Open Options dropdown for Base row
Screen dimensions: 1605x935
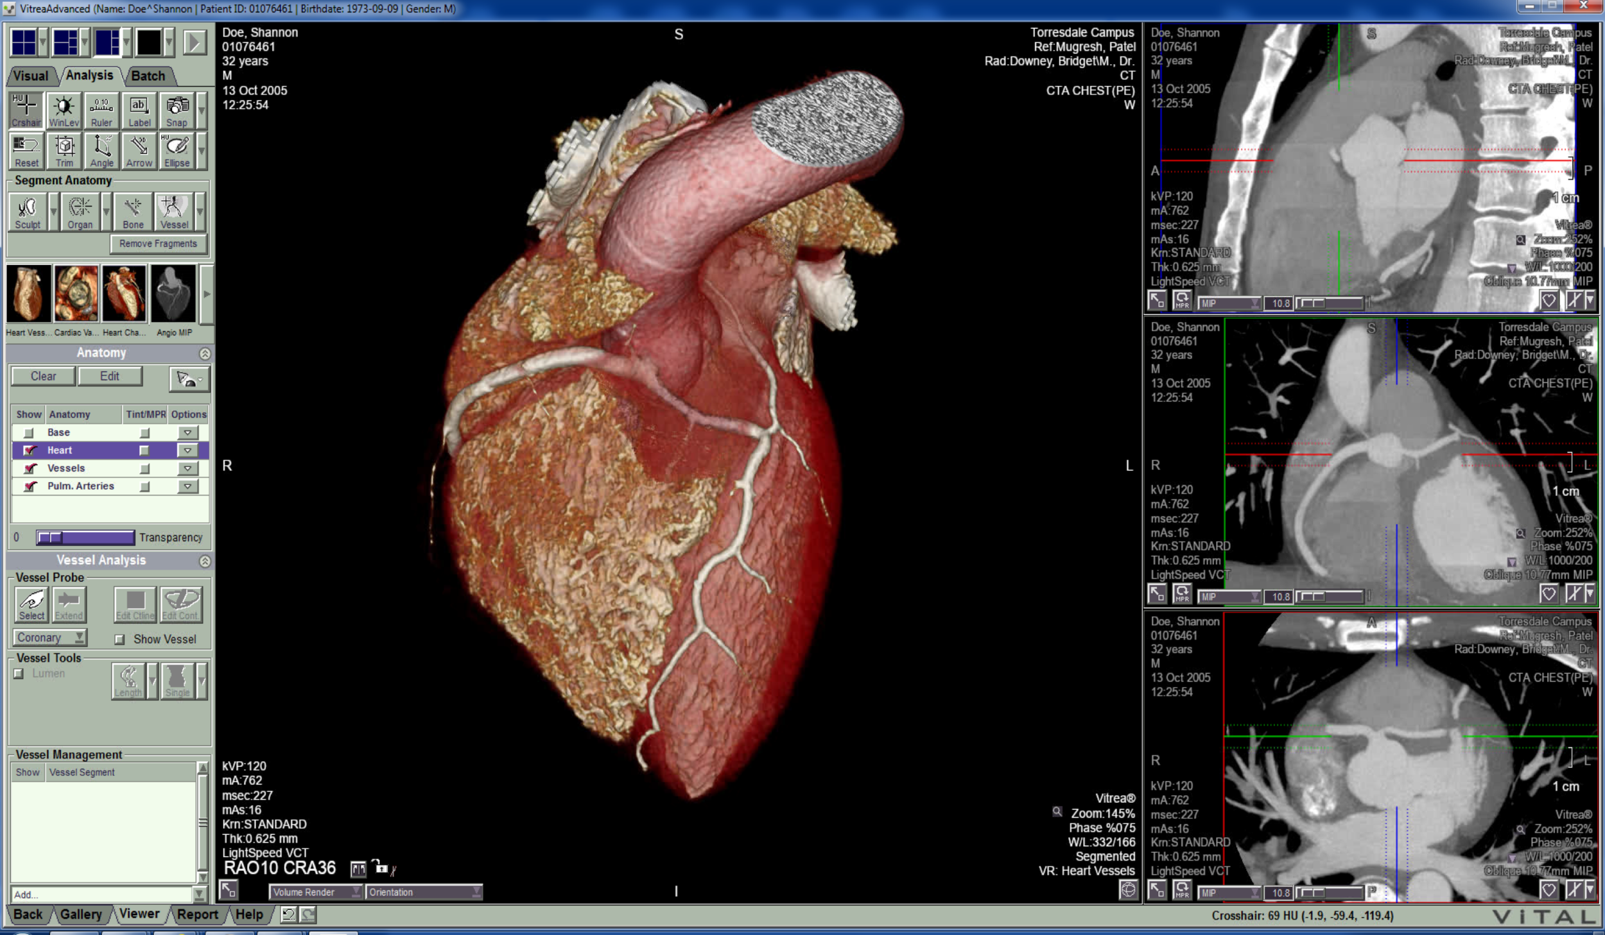click(187, 433)
